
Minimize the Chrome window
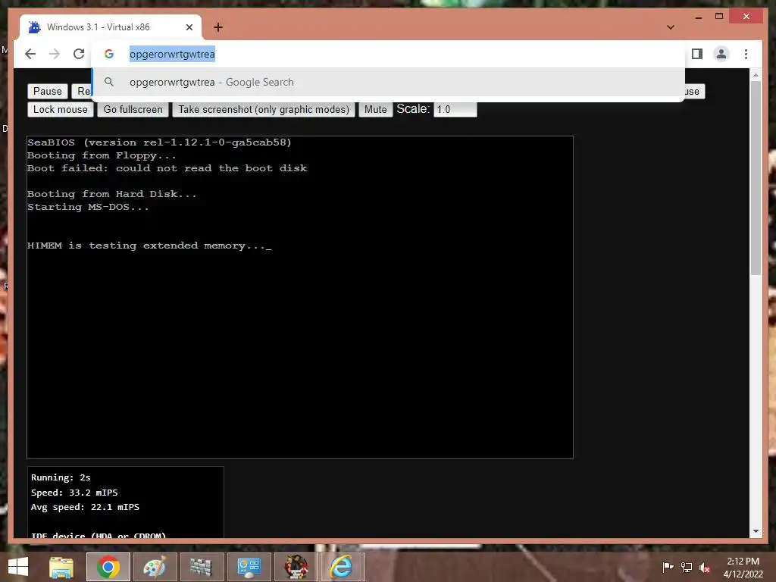[x=698, y=17]
